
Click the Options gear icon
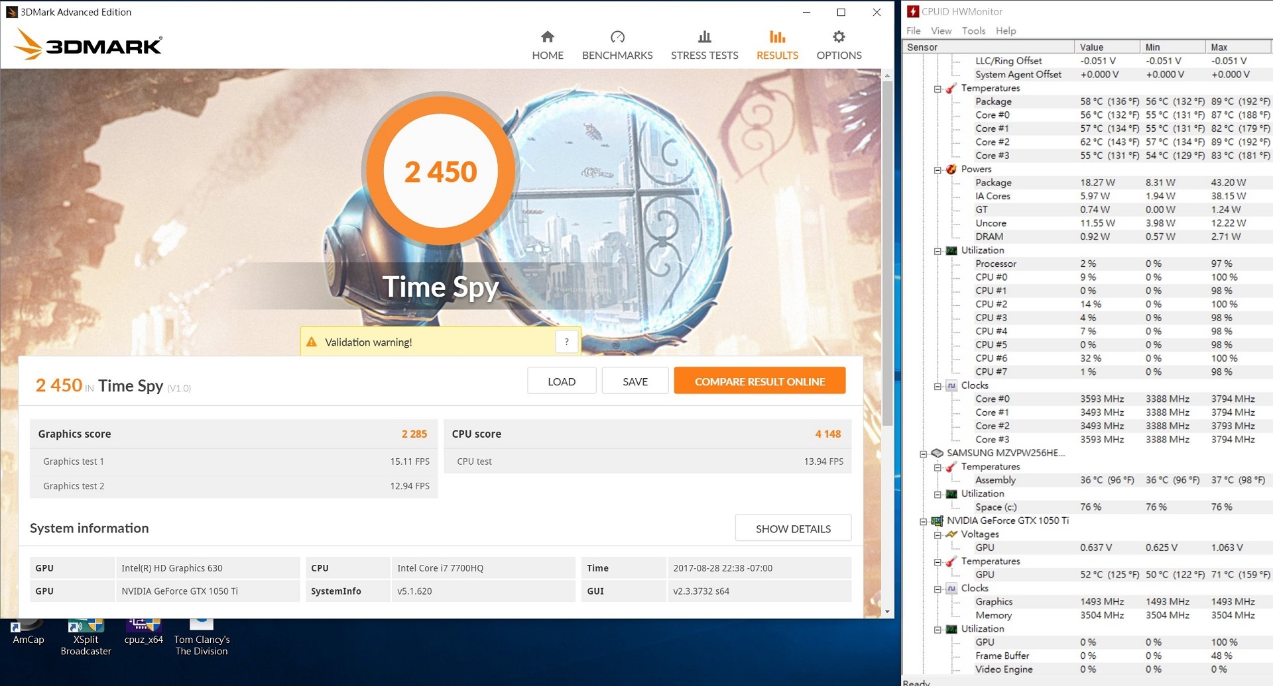pos(839,36)
